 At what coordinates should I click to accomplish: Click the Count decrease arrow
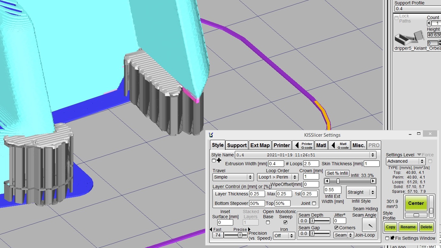pyautogui.click(x=429, y=23)
